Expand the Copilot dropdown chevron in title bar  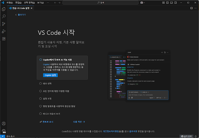pos(144,3)
